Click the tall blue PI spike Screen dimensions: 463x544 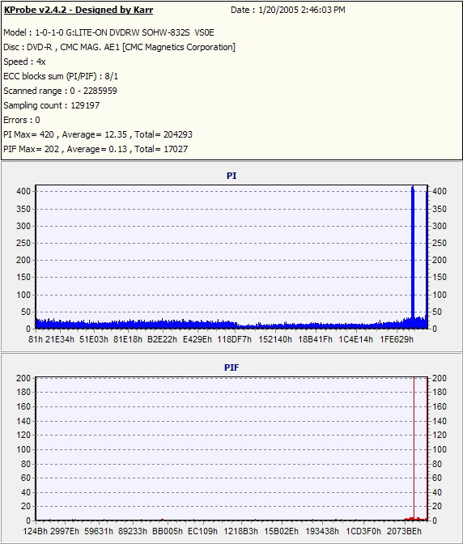pyautogui.click(x=413, y=257)
